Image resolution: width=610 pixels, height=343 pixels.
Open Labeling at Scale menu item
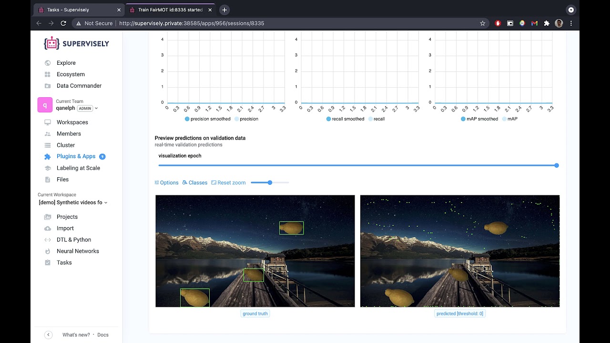(78, 168)
